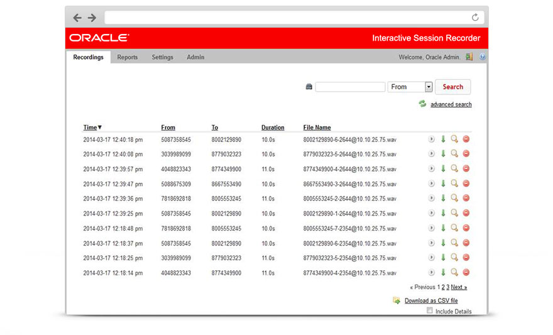Delete the 12:40:18 pm recording
The image size is (553, 335).
pyautogui.click(x=466, y=140)
